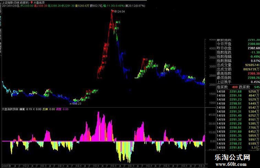Click the 反弹: 0.00 indicator value

pos(49,109)
